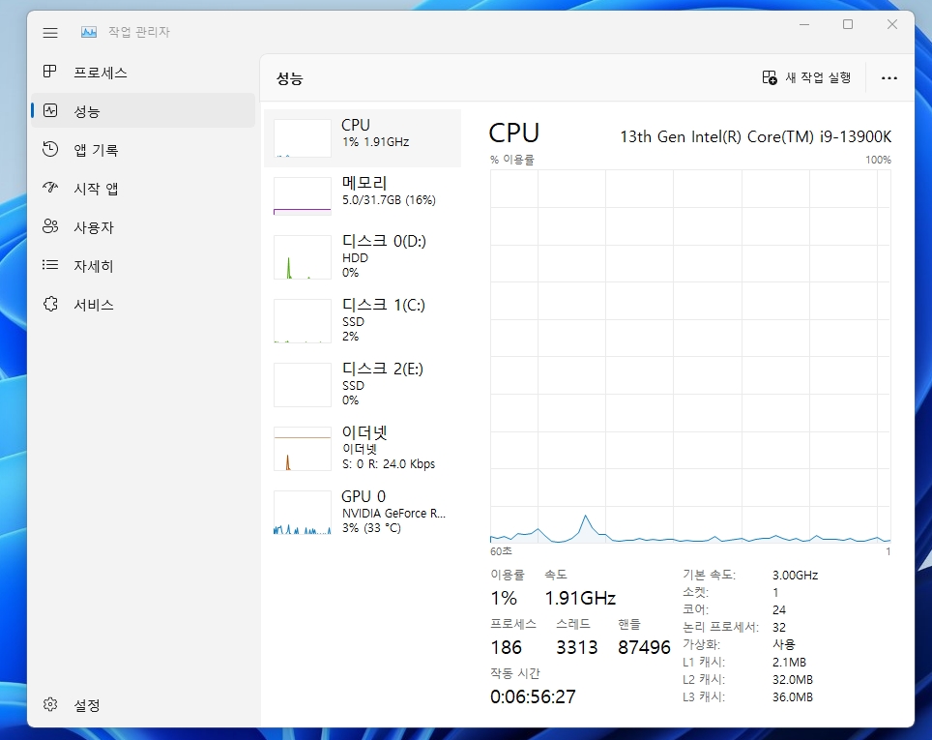
Task: Select the CPU mini graph thumbnail
Action: 303,138
